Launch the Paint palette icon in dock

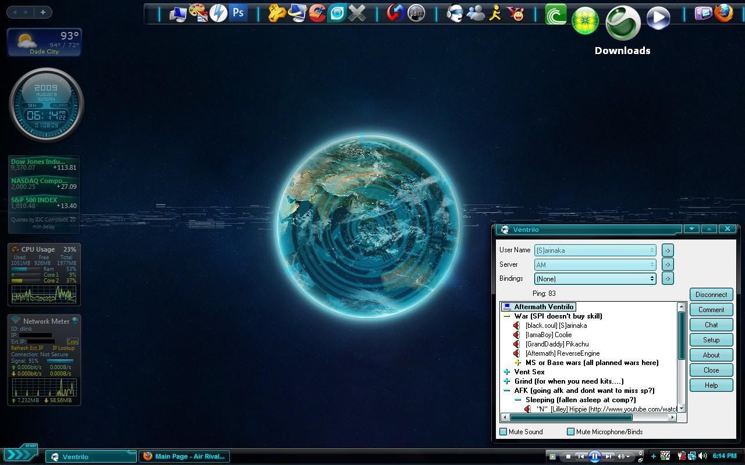tap(198, 13)
